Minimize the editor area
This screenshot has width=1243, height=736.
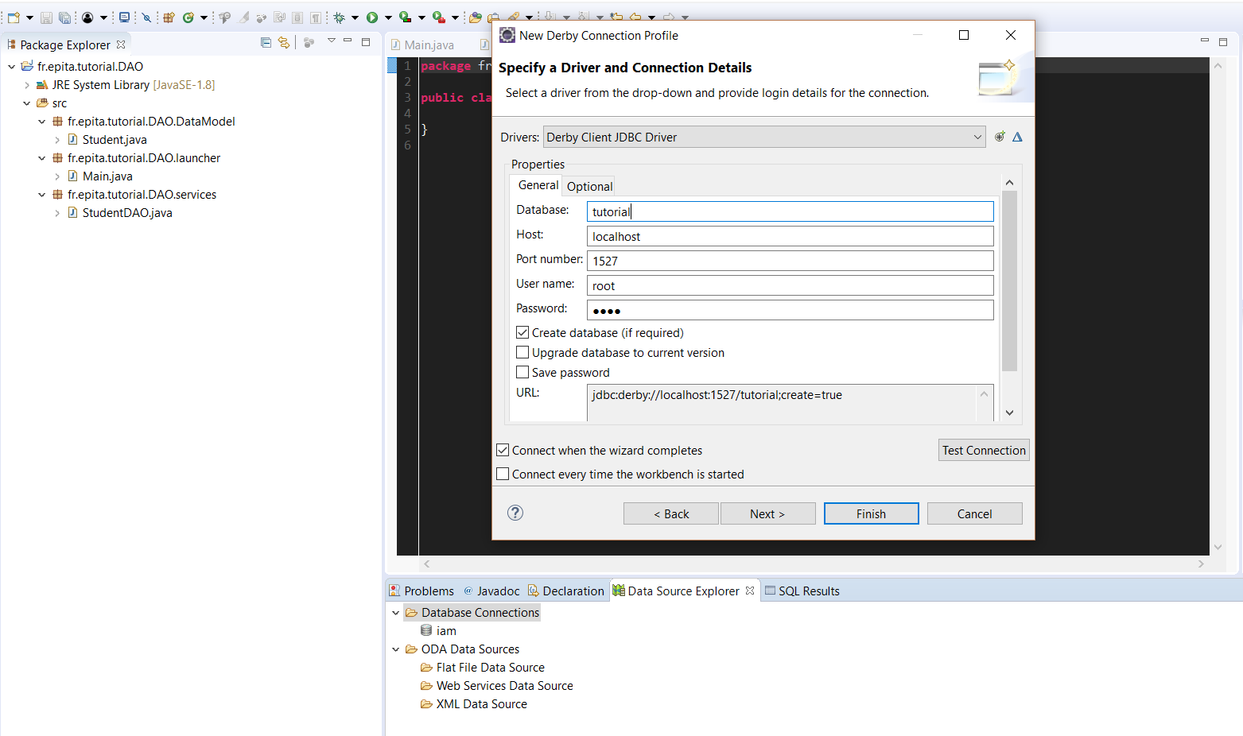1205,41
